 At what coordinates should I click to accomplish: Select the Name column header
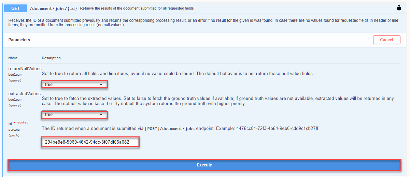pos(13,58)
